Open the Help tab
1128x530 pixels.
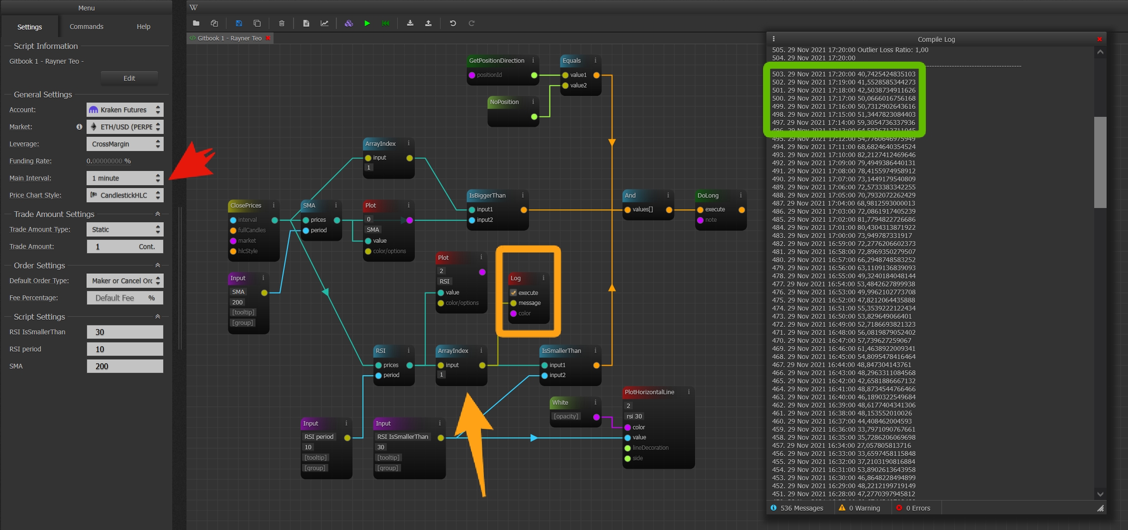(x=143, y=26)
